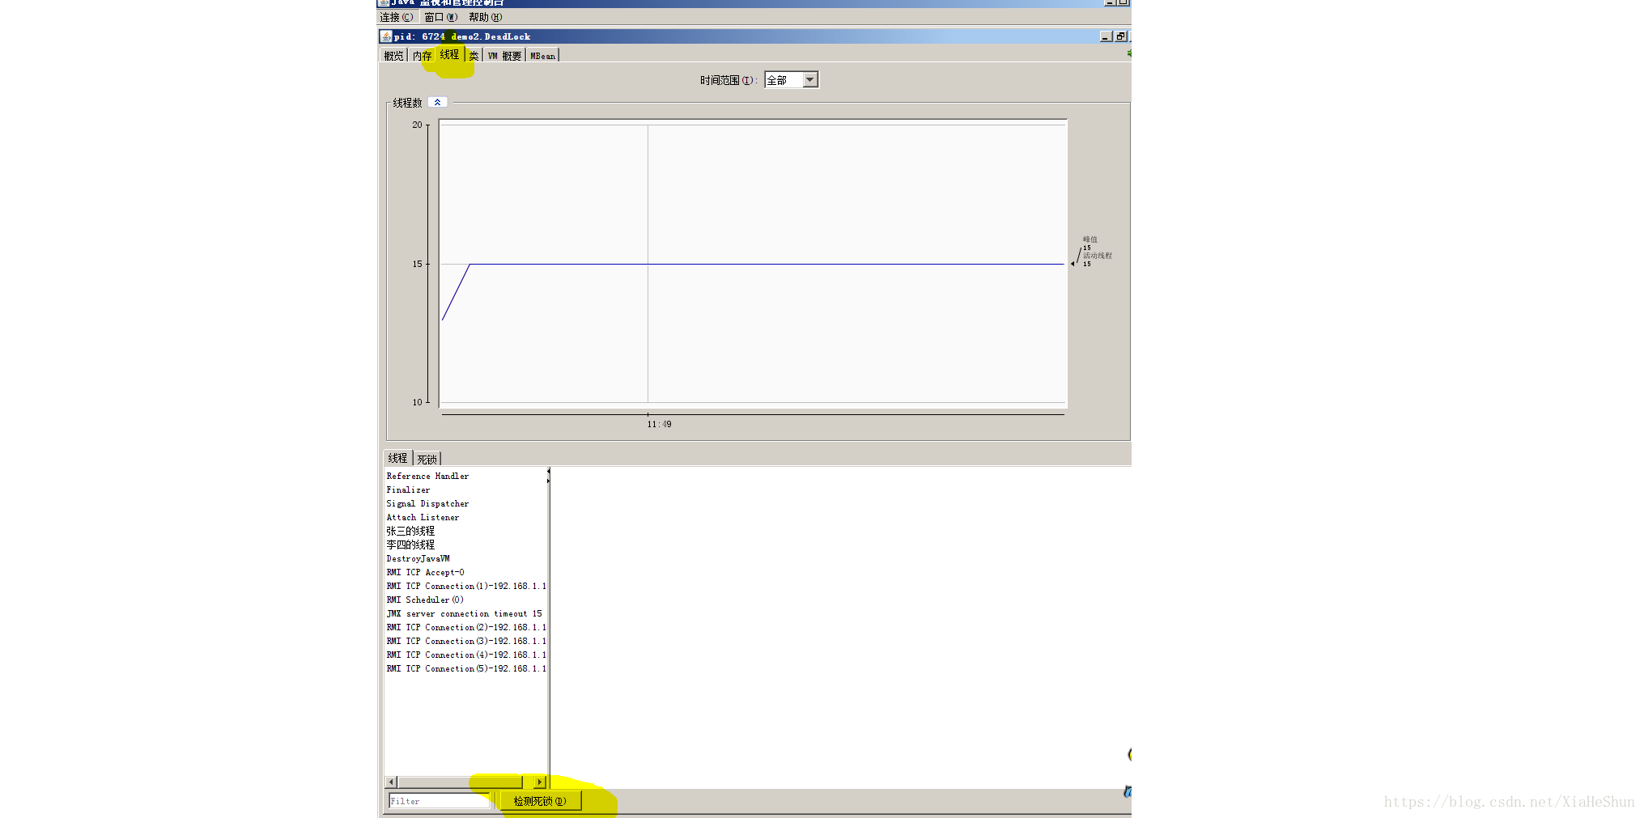Image resolution: width=1644 pixels, height=818 pixels.
Task: Open the 窗口 menu
Action: pos(440,17)
